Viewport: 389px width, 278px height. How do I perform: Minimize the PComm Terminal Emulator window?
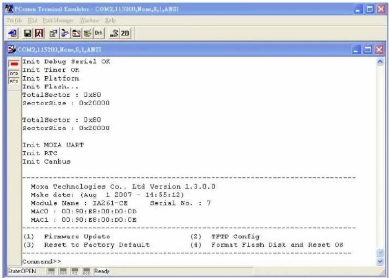[x=359, y=10]
